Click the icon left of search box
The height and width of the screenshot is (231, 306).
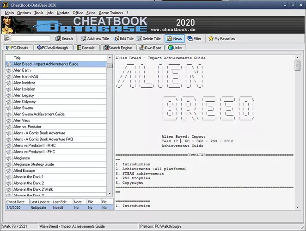click(x=6, y=39)
